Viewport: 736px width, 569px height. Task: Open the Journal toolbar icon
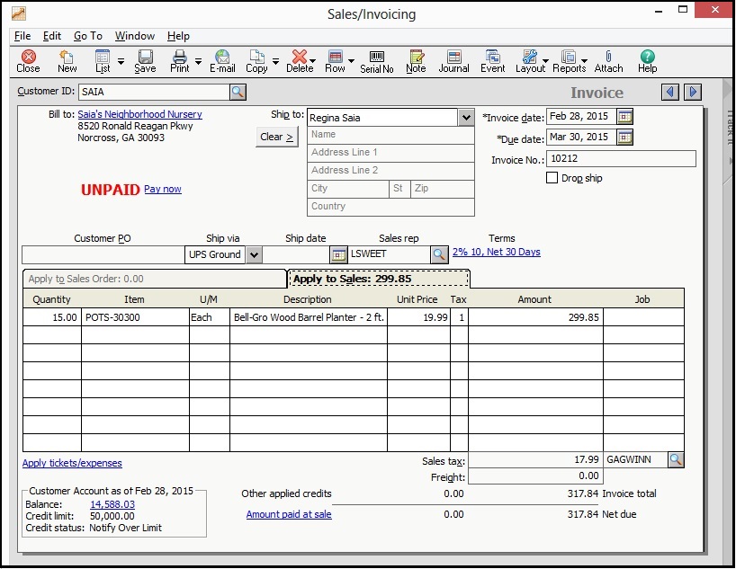click(453, 61)
